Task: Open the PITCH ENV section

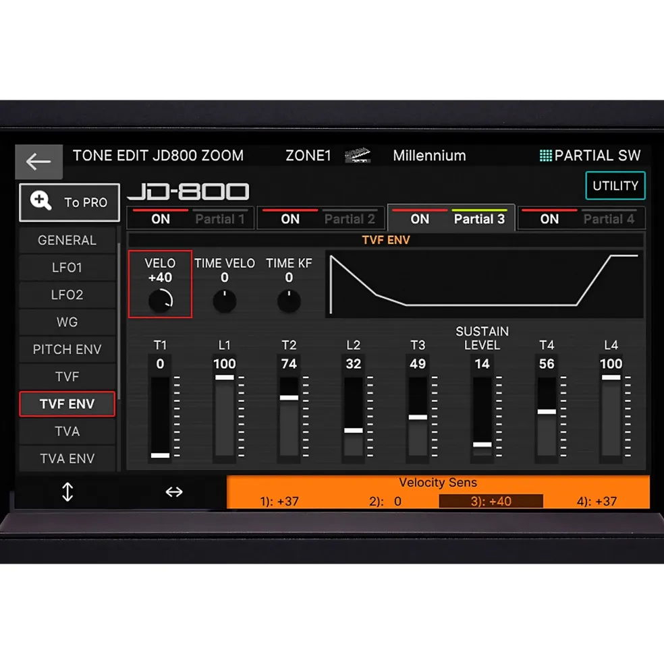Action: (x=67, y=349)
